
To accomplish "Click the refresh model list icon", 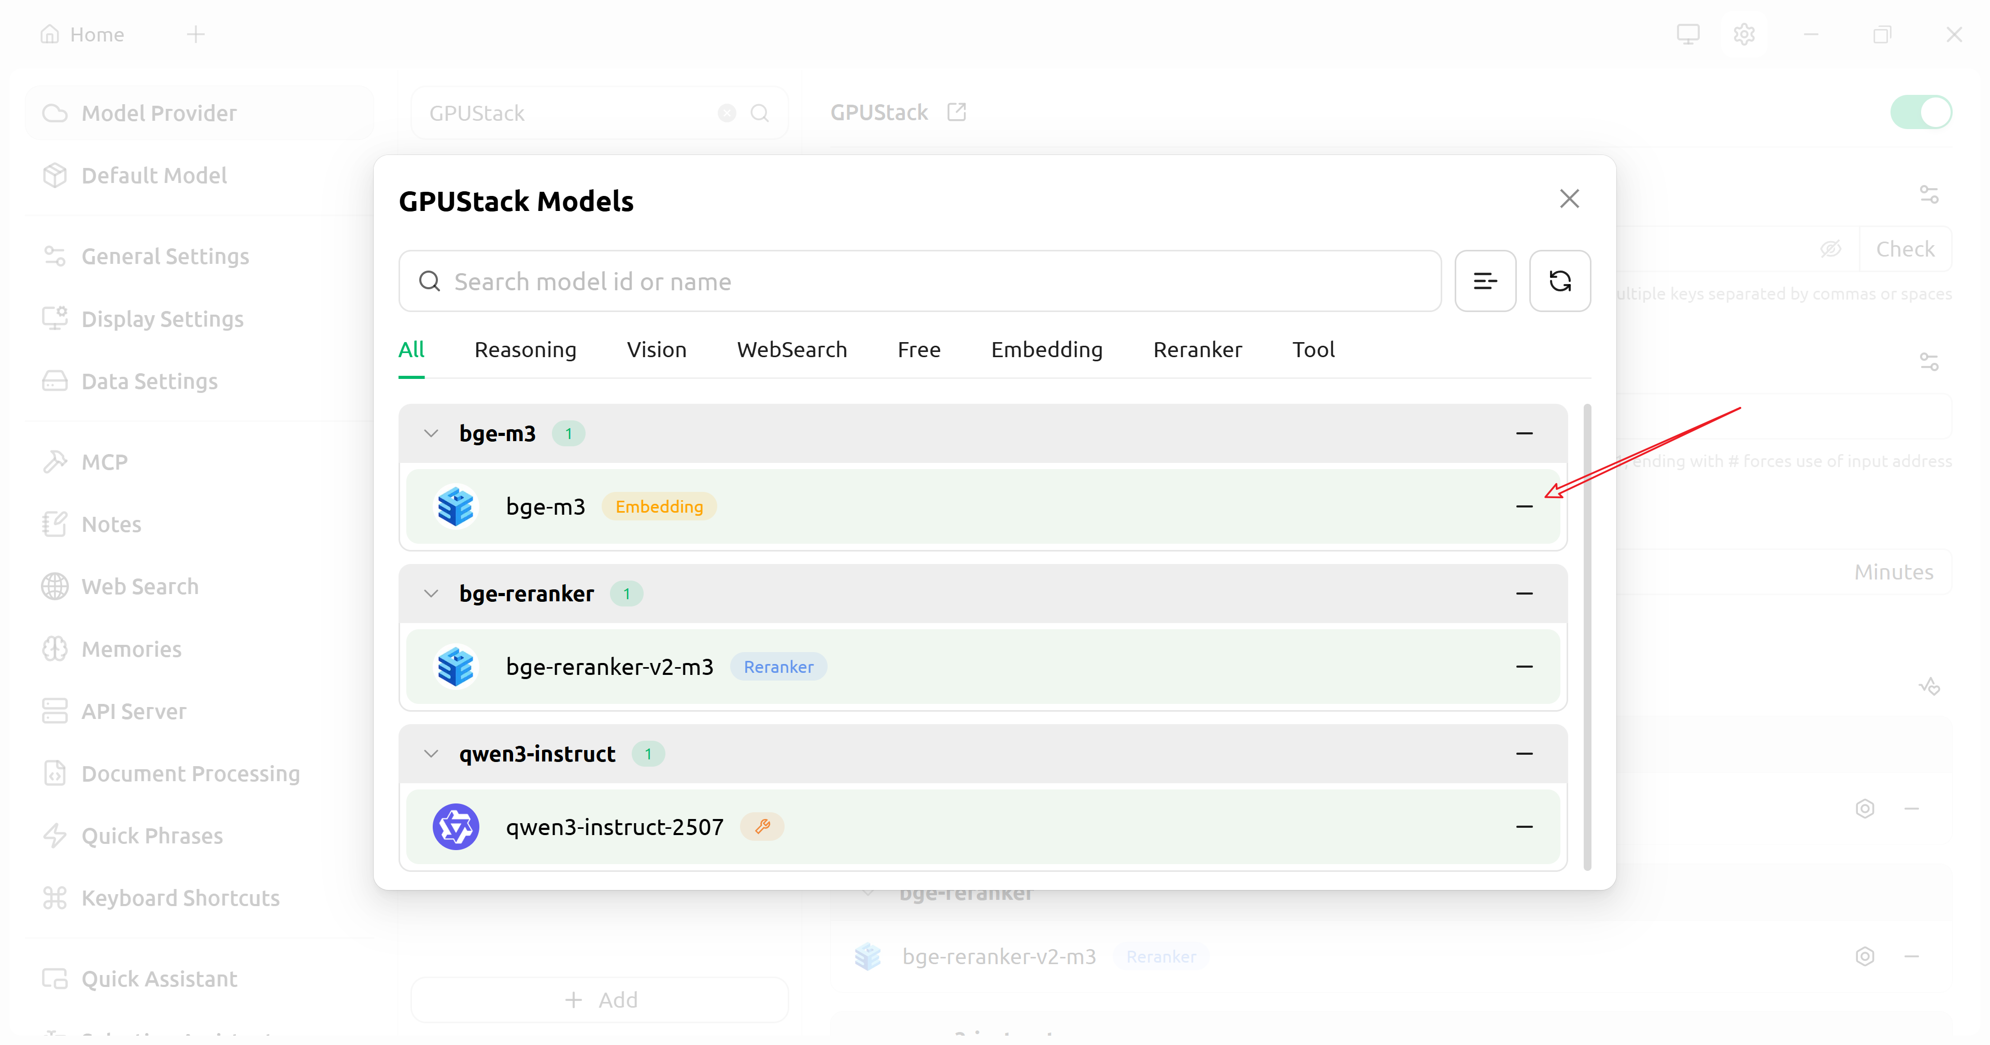I will (1560, 281).
